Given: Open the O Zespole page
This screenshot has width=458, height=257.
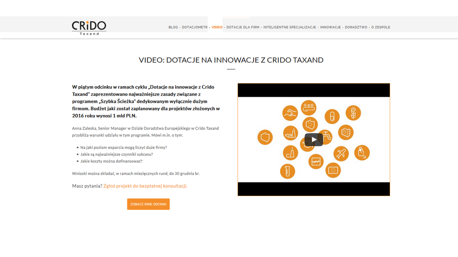Looking at the screenshot, I should (381, 27).
